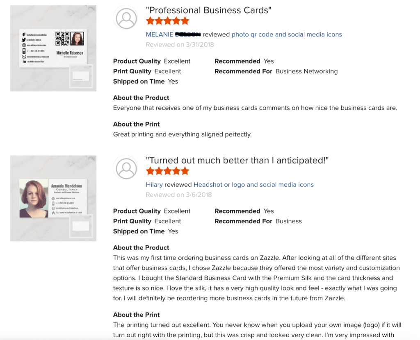Screen dimensions: 420x340
Task: Open reviewer Hilary's profile link
Action: [154, 184]
